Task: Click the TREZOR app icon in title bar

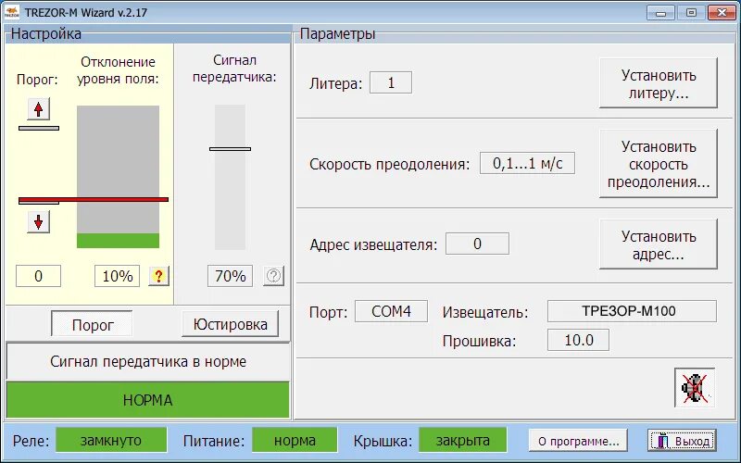Action: (12, 12)
